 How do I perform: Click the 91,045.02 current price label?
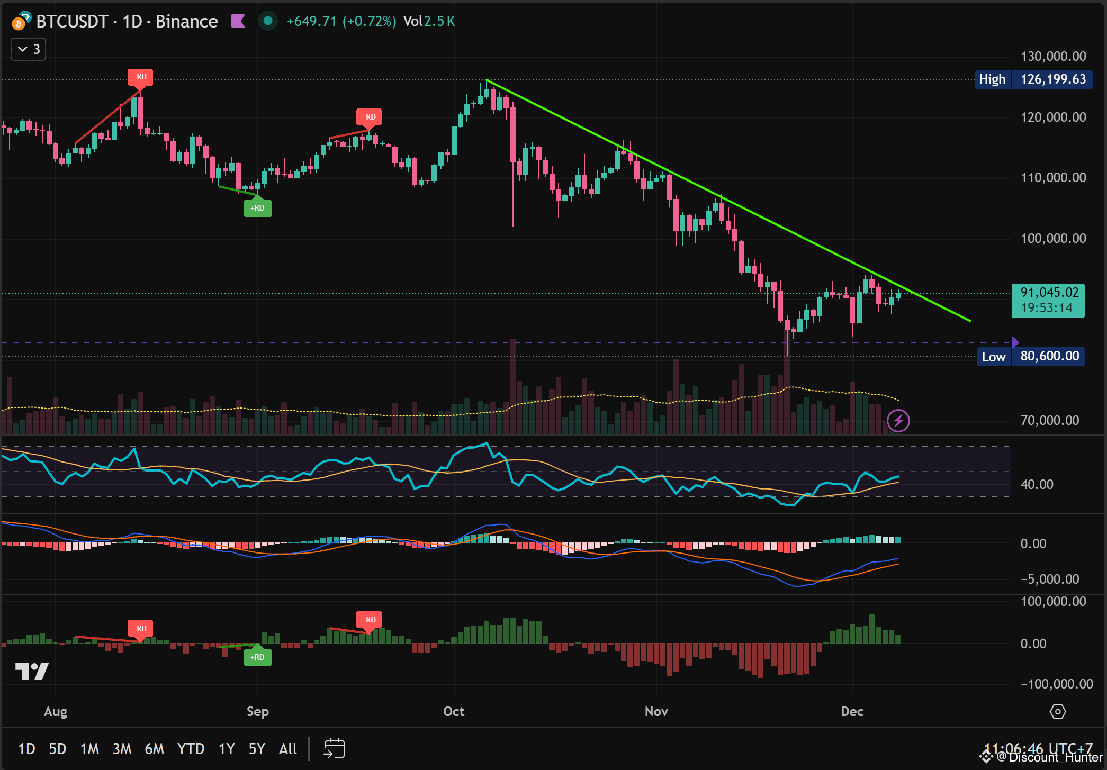tap(1048, 300)
